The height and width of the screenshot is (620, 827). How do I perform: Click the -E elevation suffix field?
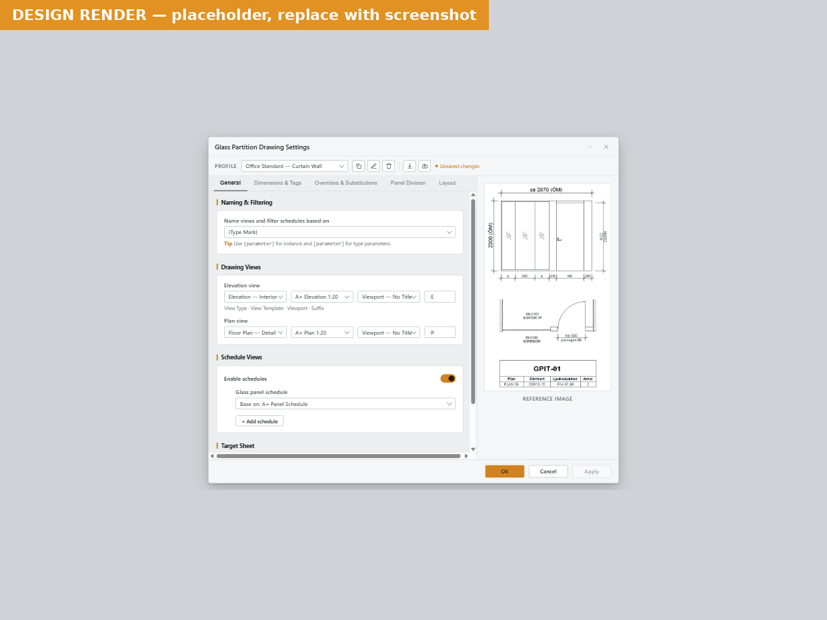coord(440,297)
